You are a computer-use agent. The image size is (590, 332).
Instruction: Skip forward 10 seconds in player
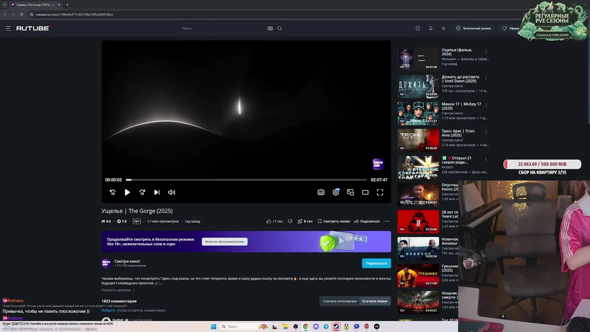(x=142, y=192)
